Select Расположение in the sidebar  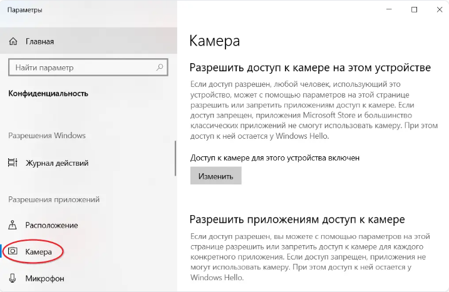51,225
